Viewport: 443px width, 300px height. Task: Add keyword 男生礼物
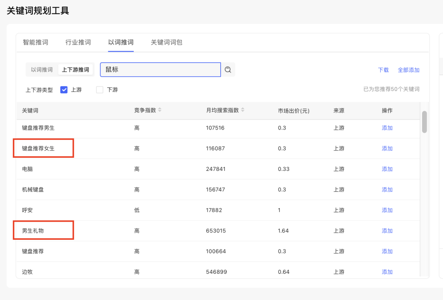[x=387, y=231]
